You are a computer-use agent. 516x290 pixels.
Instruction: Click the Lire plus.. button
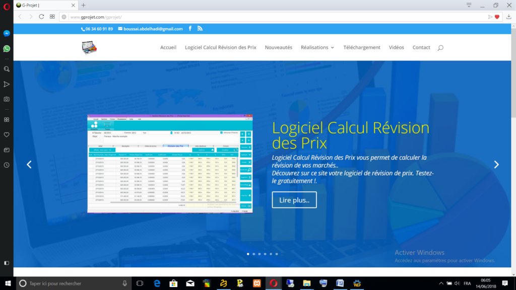tap(294, 200)
